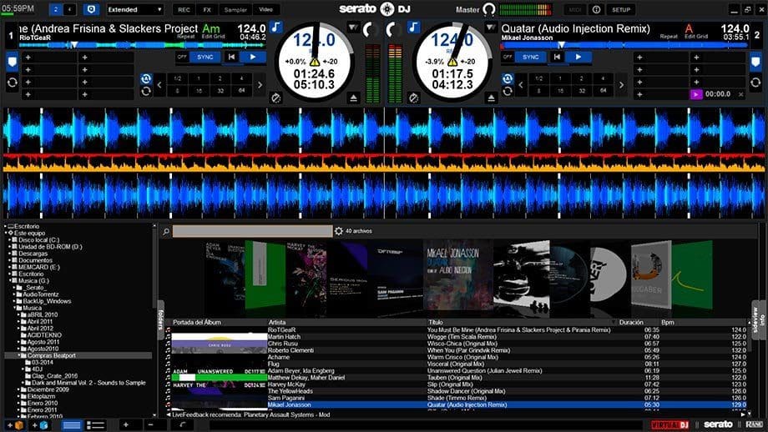
Task: Open deck 2 cue points tab icon
Action: [755, 62]
